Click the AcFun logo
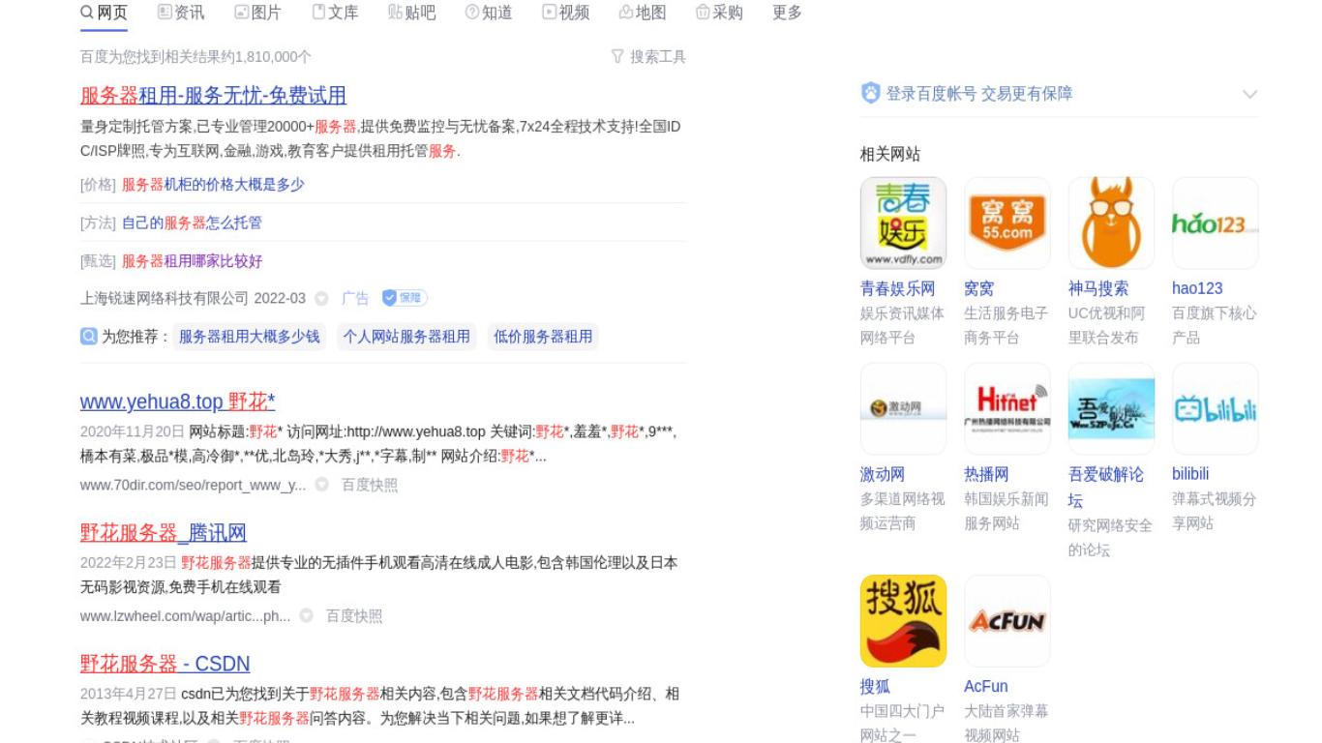This screenshot has width=1322, height=743. click(1007, 621)
